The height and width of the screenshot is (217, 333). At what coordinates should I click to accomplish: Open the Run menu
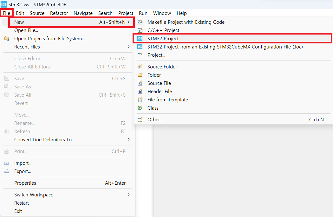pos(143,13)
